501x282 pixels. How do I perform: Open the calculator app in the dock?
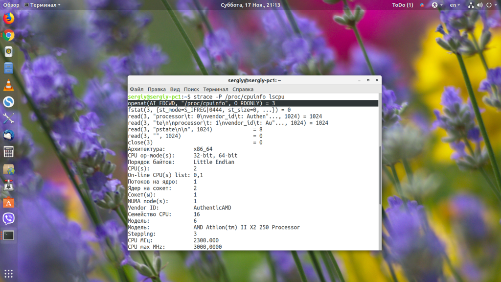click(9, 152)
